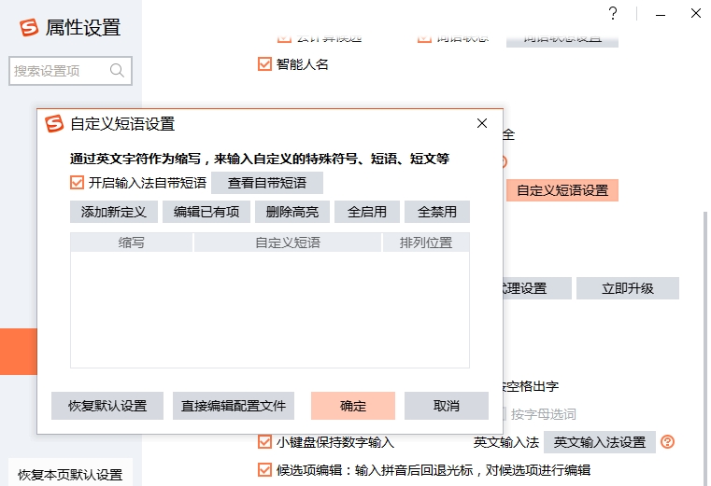Sort by 排列位置 column header
Screen dimensions: 711x486
(426, 243)
